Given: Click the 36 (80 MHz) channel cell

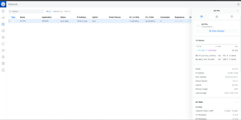Looking at the screenshot, I should pyautogui.click(x=150, y=21).
